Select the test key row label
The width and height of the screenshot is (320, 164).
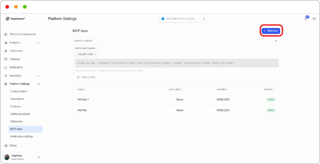pos(82,110)
